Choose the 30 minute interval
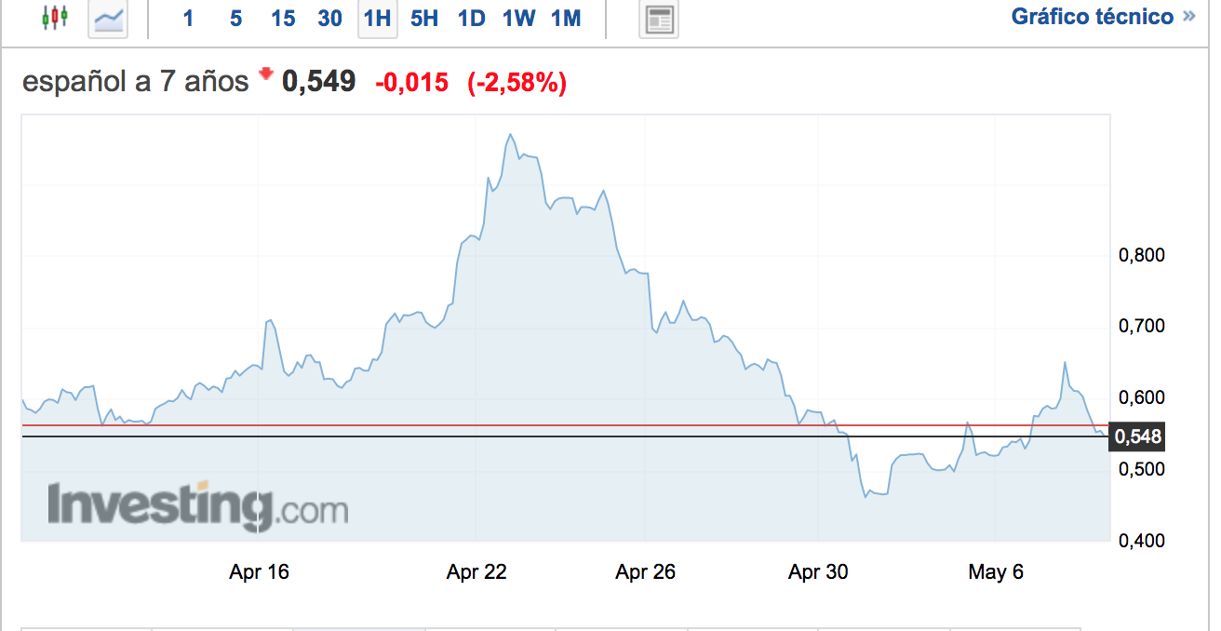Viewport: 1221px width, 631px height. pyautogui.click(x=330, y=19)
